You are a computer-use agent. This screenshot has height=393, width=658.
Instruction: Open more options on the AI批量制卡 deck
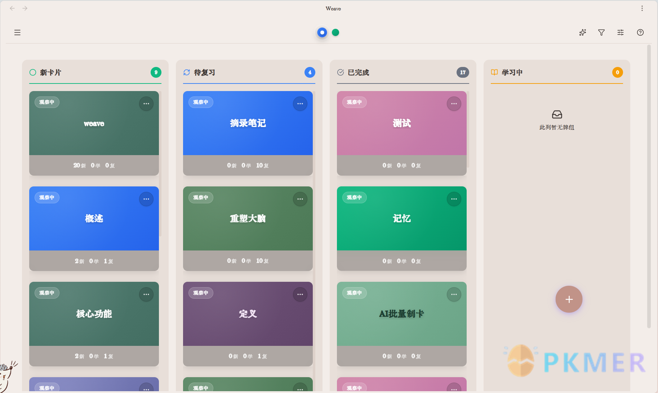(x=454, y=294)
